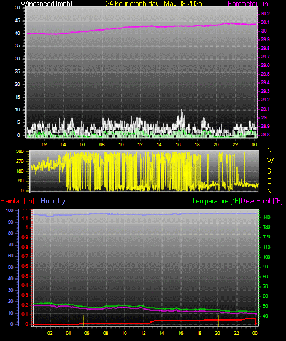Click the 29.5 barometer axis value
Viewport: 286px width, 341px height.
(x=265, y=74)
